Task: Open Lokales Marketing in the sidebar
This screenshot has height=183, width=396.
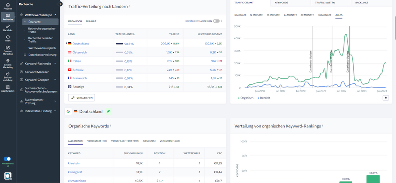Action: tap(8, 64)
